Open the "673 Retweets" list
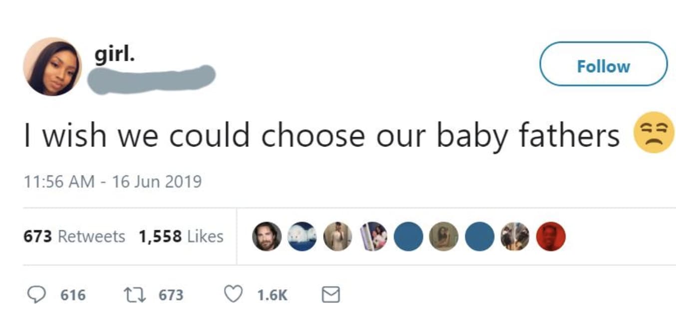The width and height of the screenshot is (676, 314). [74, 236]
